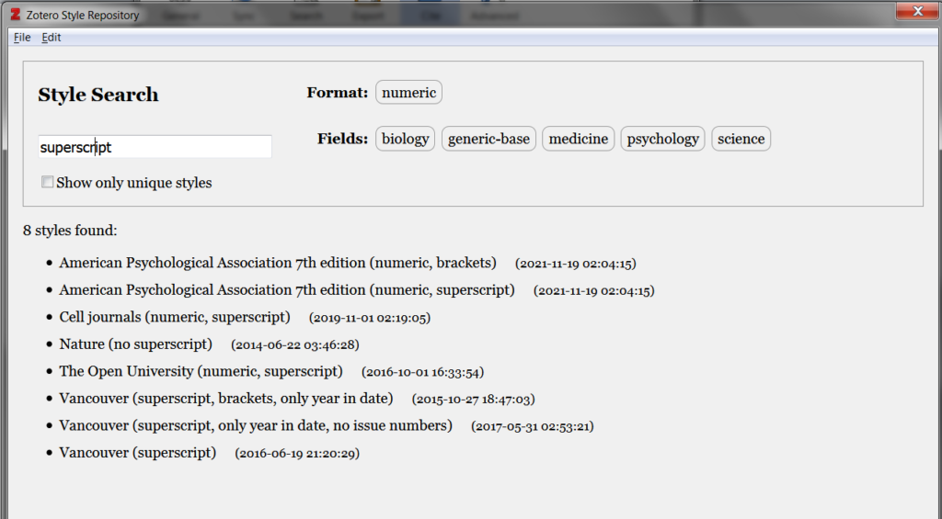942x519 pixels.
Task: Choose the science field filter
Action: 741,139
